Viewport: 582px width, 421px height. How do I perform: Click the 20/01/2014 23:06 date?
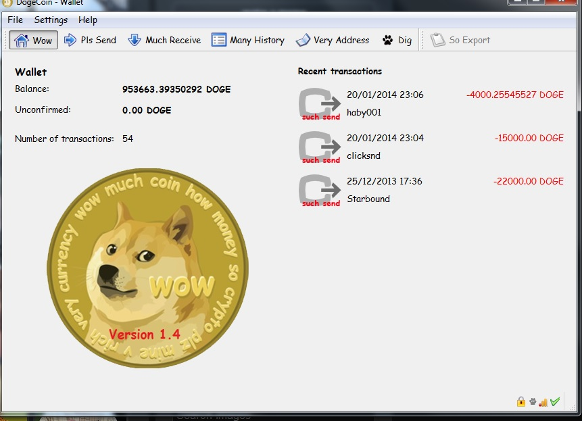pos(385,95)
